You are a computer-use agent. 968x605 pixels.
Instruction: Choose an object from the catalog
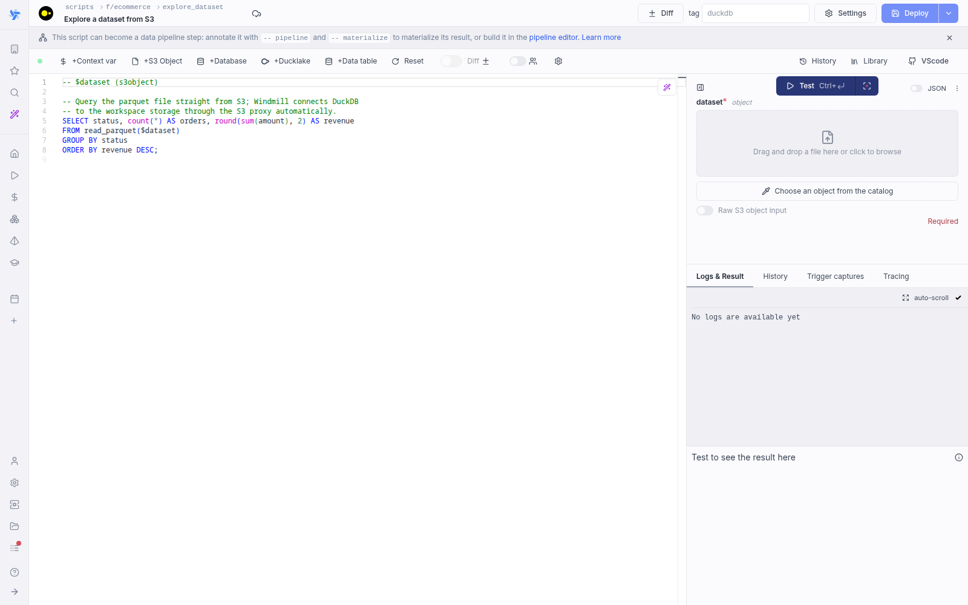(x=827, y=191)
